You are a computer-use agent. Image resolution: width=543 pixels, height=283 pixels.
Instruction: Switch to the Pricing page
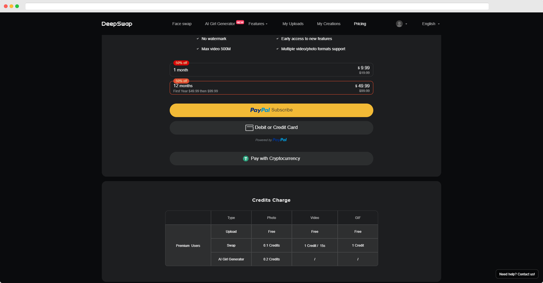pyautogui.click(x=360, y=24)
